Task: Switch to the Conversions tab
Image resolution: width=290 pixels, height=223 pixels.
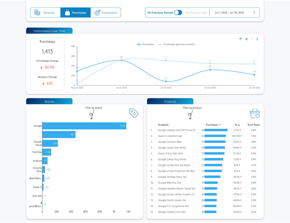Action: (109, 13)
